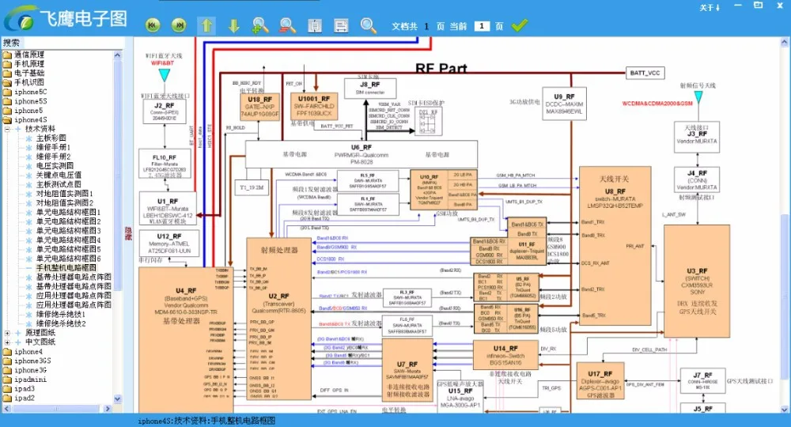Viewport: 791px width, 427px height.
Task: Open 维修绝杀绝技1 document
Action: pos(61,314)
